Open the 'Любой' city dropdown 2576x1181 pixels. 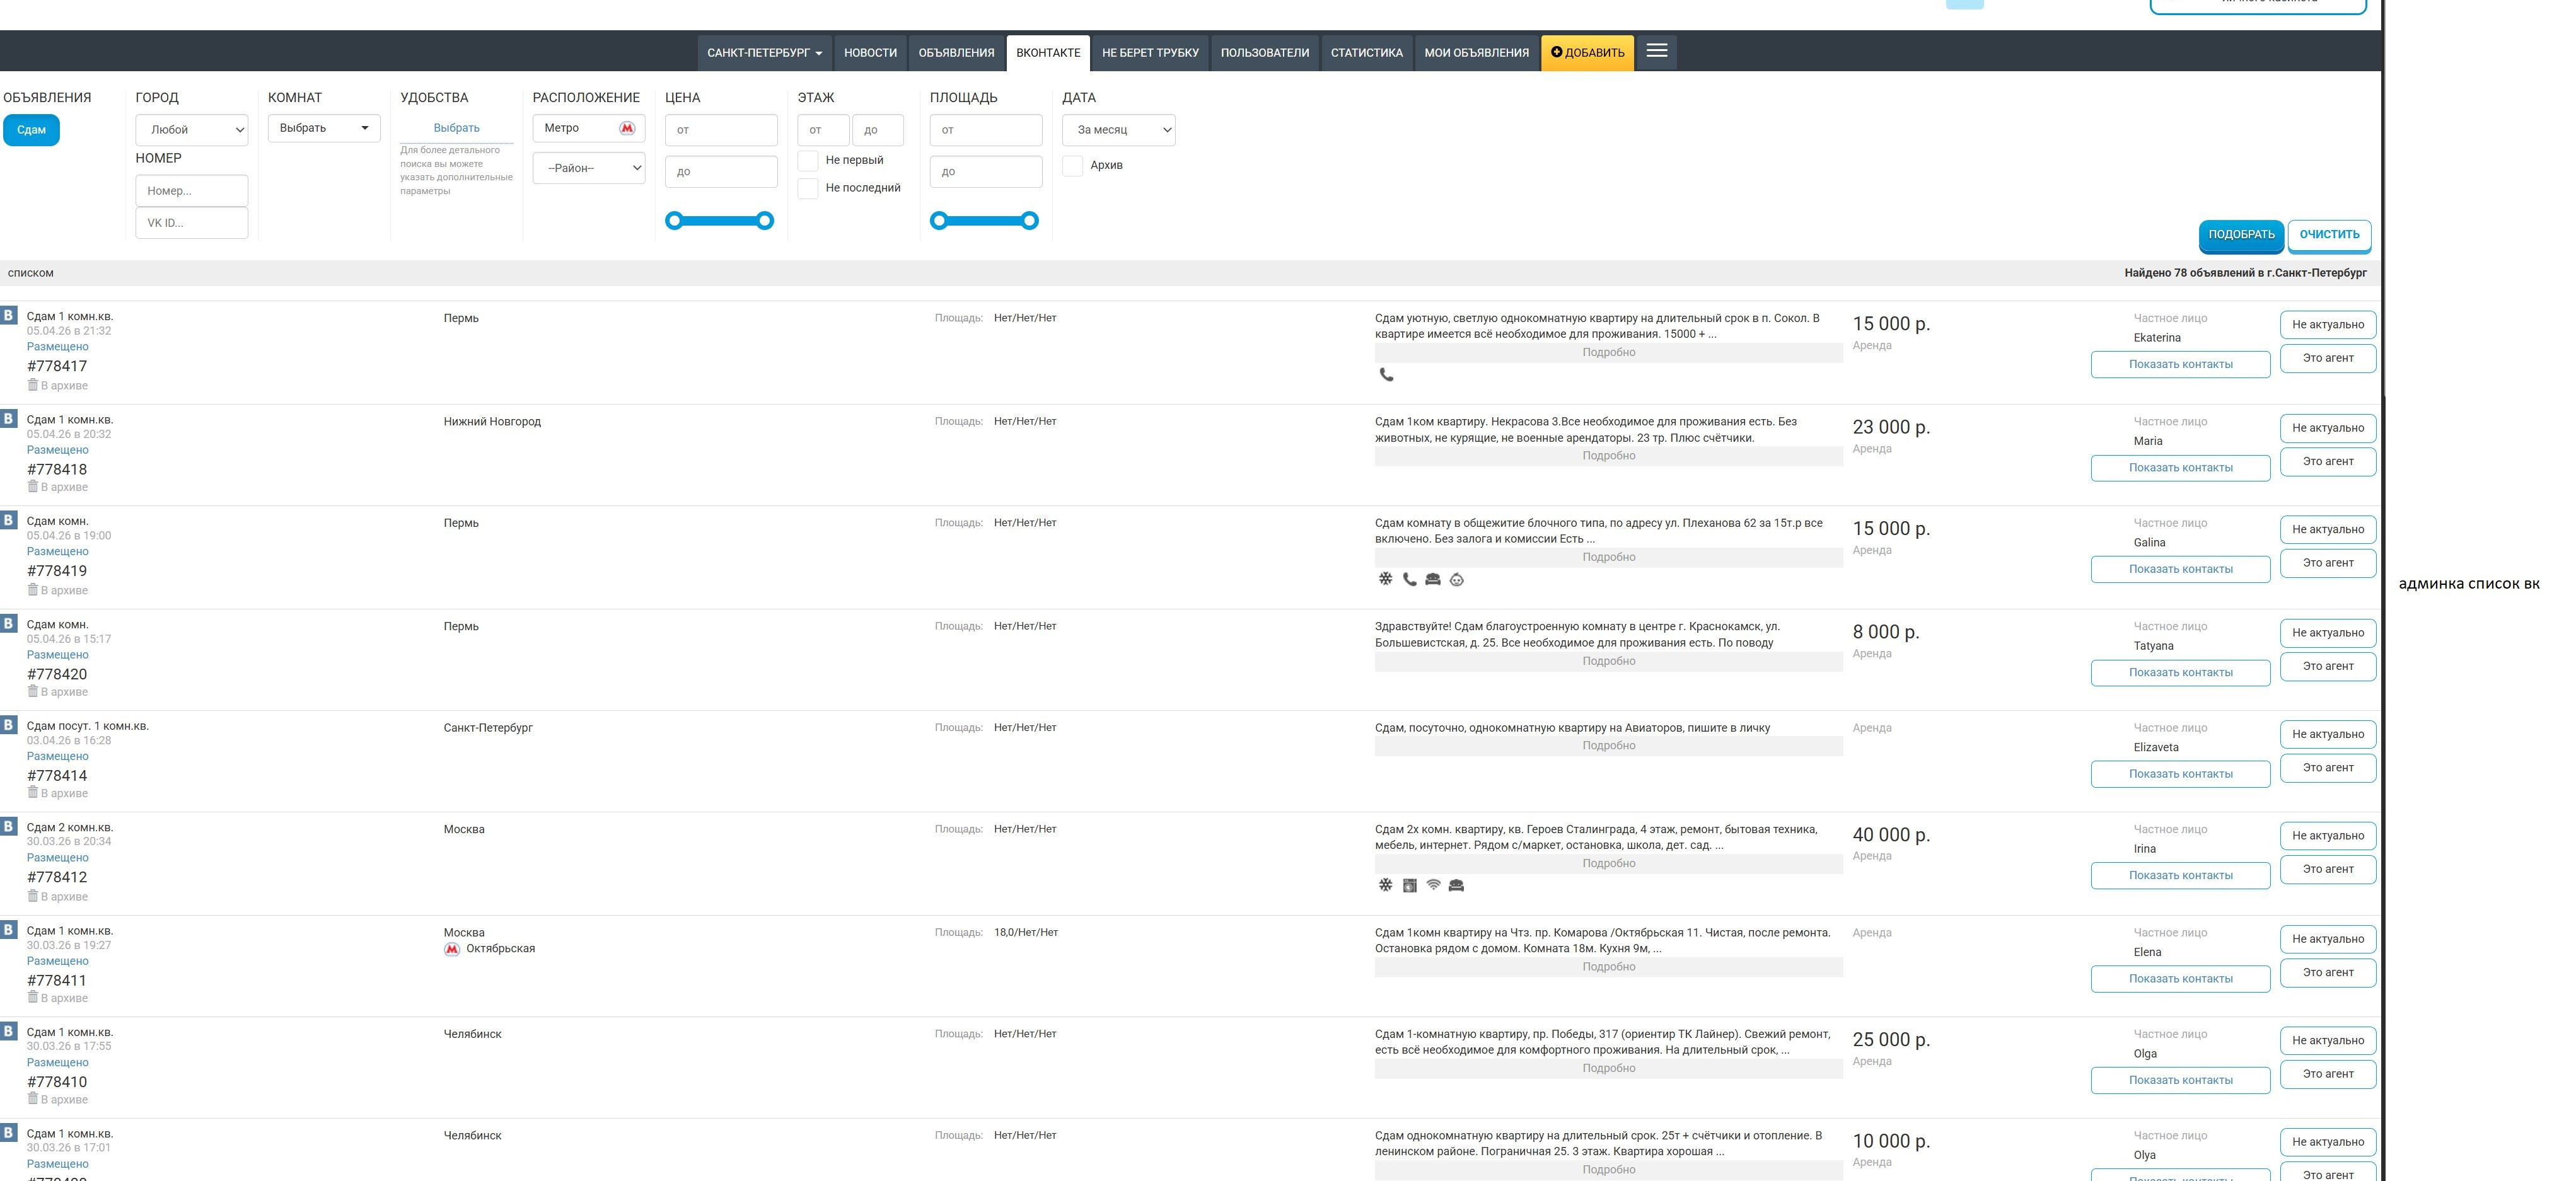(191, 130)
